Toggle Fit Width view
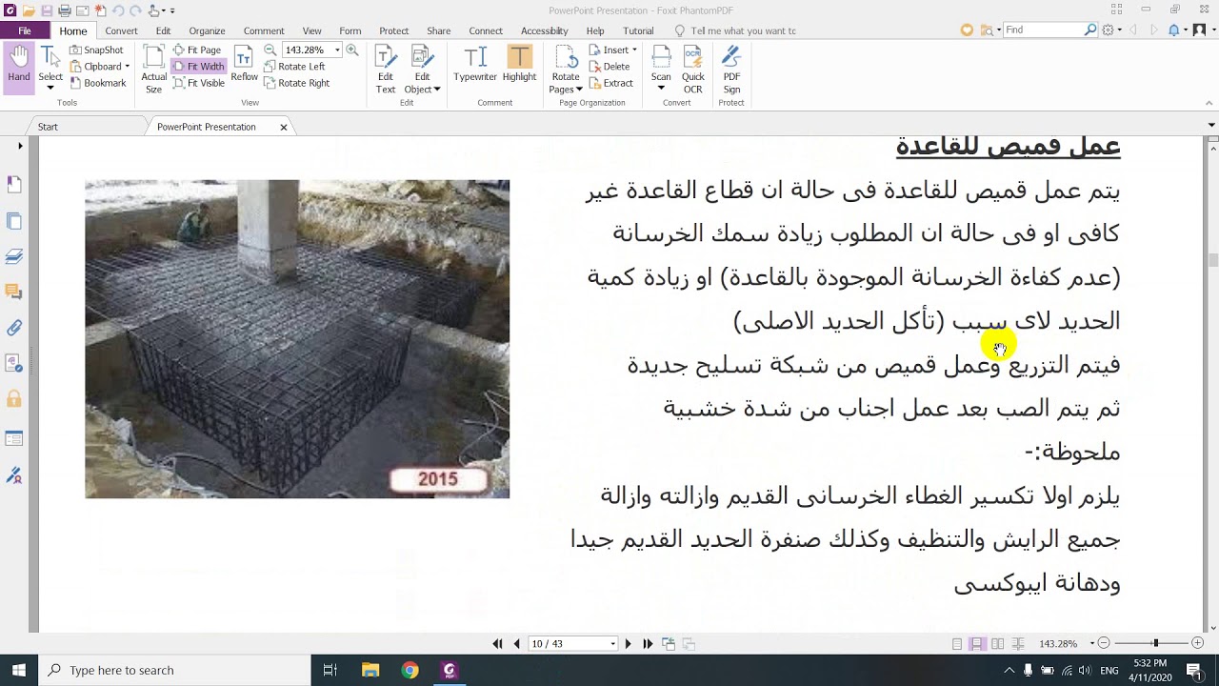This screenshot has width=1219, height=686. (x=198, y=67)
